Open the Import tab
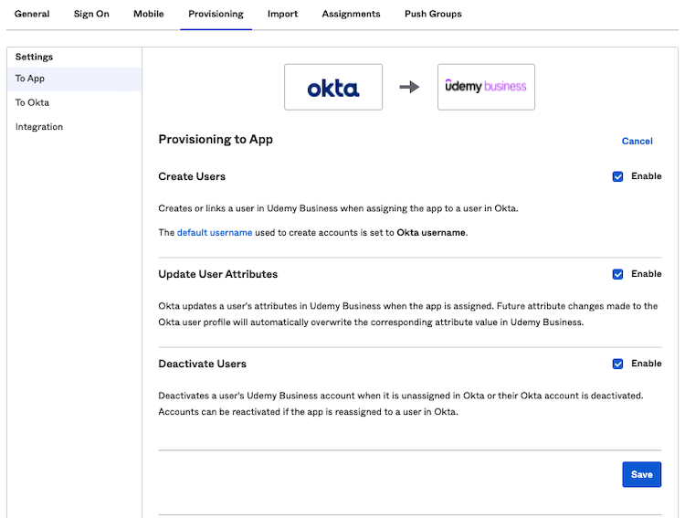The image size is (685, 518). coord(282,14)
